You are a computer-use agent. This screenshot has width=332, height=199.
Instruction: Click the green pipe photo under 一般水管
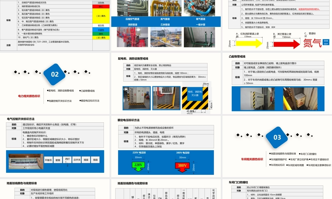(200, 37)
